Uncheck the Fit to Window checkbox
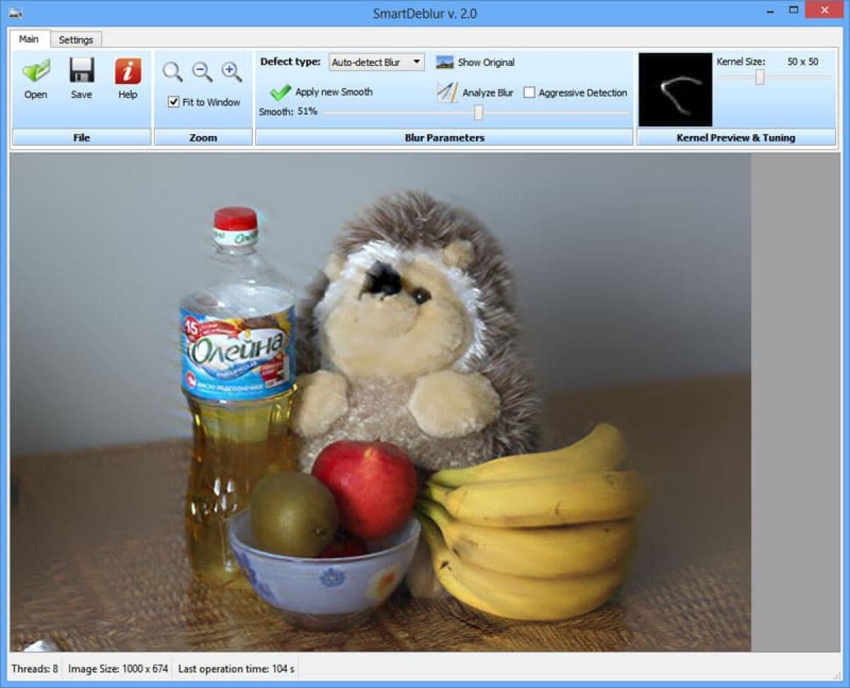The width and height of the screenshot is (850, 688). (174, 102)
